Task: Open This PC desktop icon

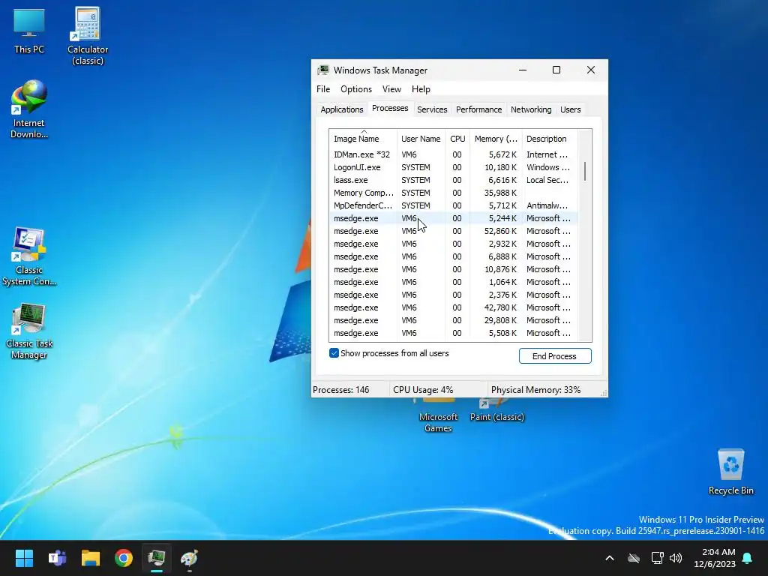Action: coord(29,31)
